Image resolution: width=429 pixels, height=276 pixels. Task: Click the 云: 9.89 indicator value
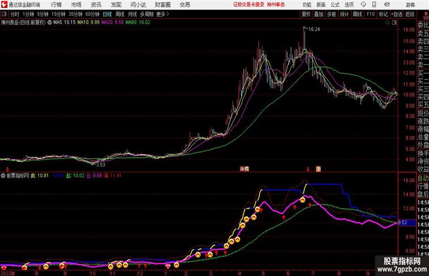pyautogui.click(x=94, y=176)
